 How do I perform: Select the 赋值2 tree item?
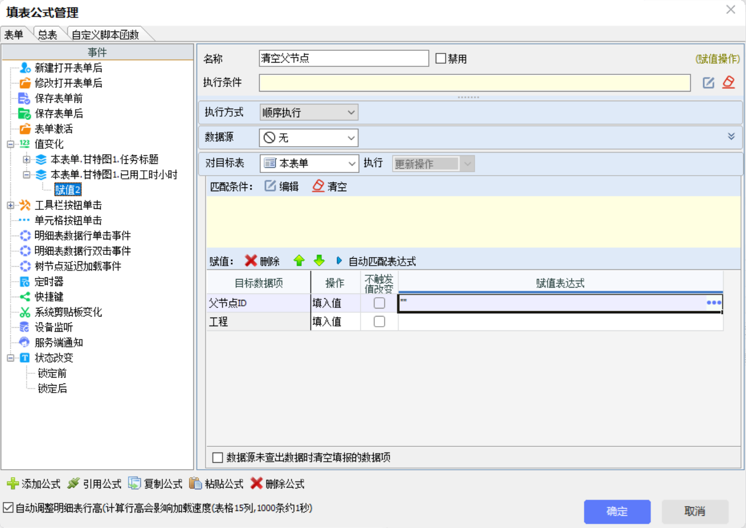click(x=68, y=190)
